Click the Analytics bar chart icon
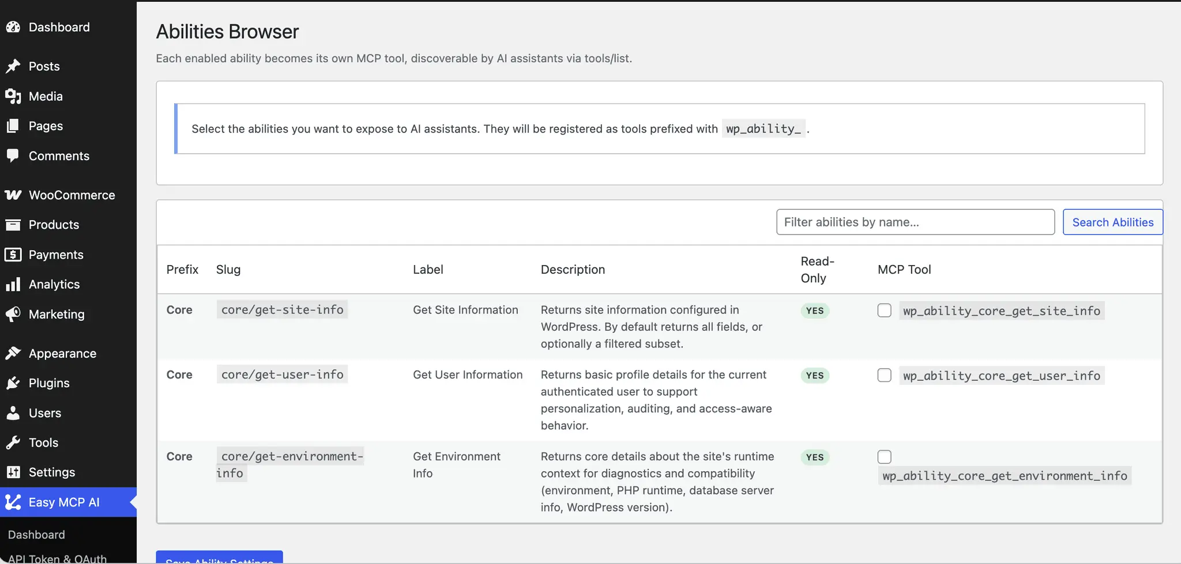Image resolution: width=1181 pixels, height=564 pixels. point(13,284)
